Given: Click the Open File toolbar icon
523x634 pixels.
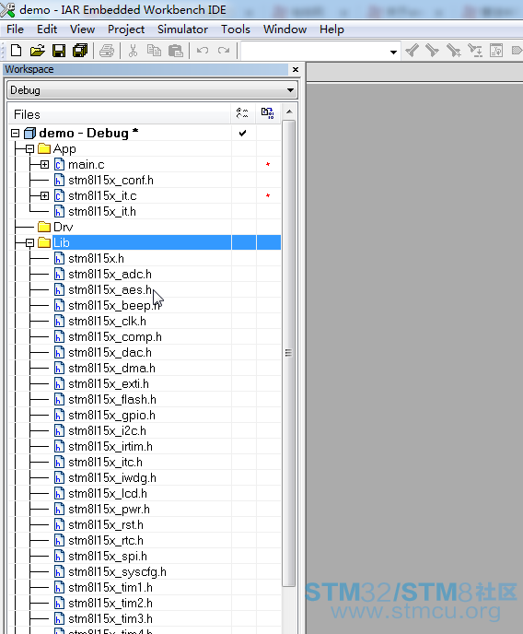Looking at the screenshot, I should point(37,51).
